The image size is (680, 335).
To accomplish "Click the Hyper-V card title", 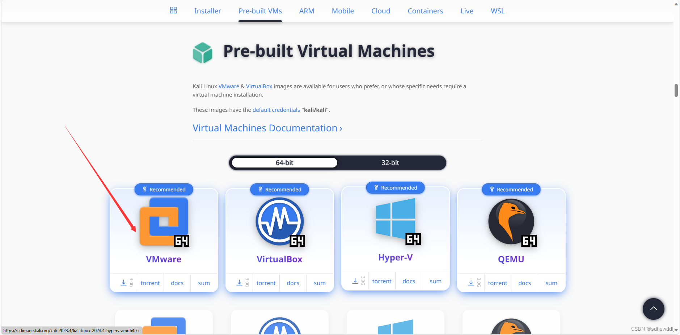I will pyautogui.click(x=395, y=258).
